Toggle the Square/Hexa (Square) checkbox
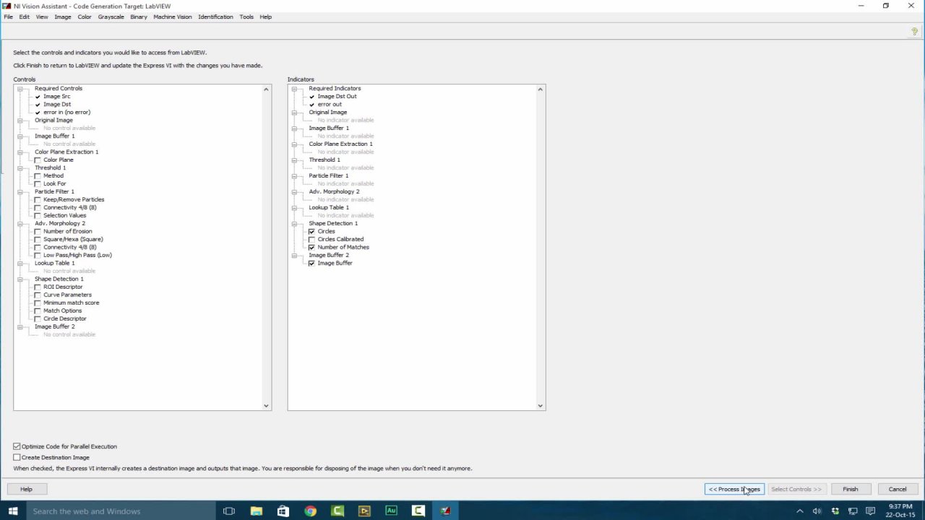 [38, 239]
